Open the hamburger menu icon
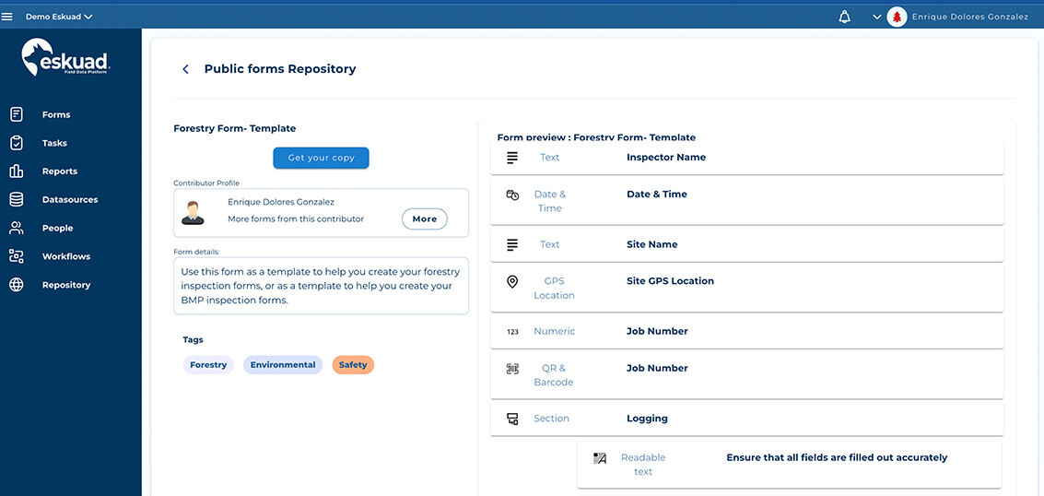1044x496 pixels. (x=7, y=17)
